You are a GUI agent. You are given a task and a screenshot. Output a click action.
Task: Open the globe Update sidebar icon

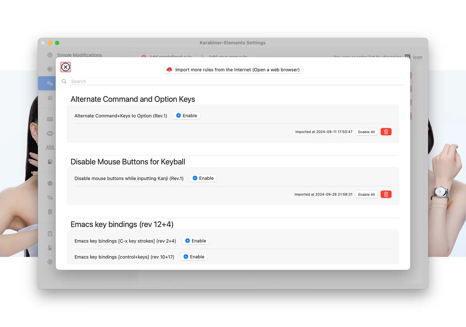pyautogui.click(x=50, y=184)
